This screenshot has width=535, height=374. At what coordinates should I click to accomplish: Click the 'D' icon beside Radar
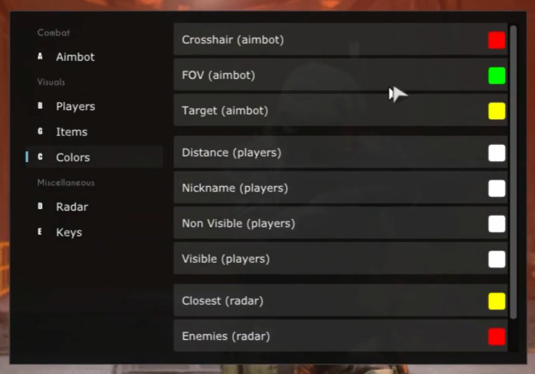(x=40, y=206)
